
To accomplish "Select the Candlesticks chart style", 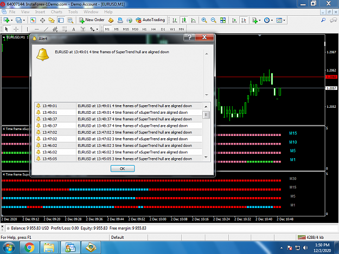I will click(184, 20).
